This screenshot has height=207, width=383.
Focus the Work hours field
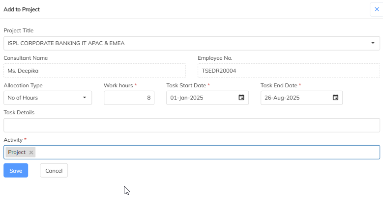click(x=129, y=98)
